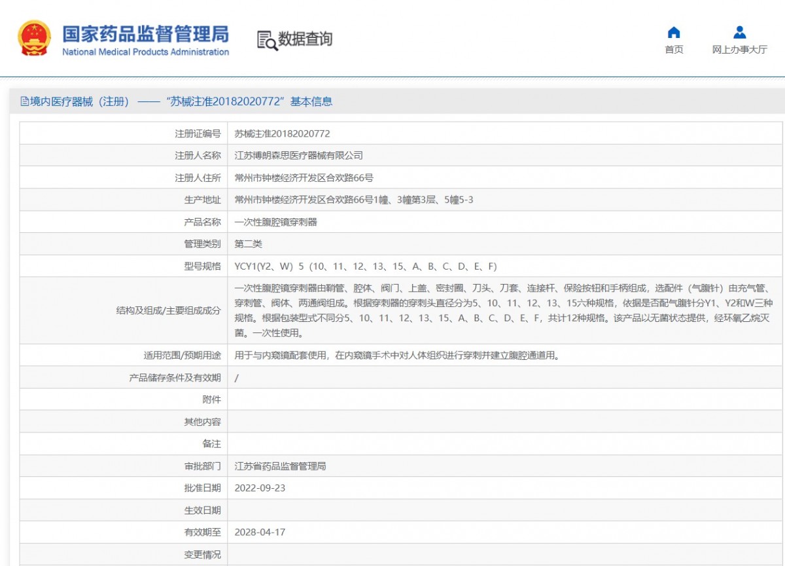This screenshot has width=785, height=566.
Task: Click the product name 一次性腹腔镜穿刺器
Action: (x=275, y=222)
